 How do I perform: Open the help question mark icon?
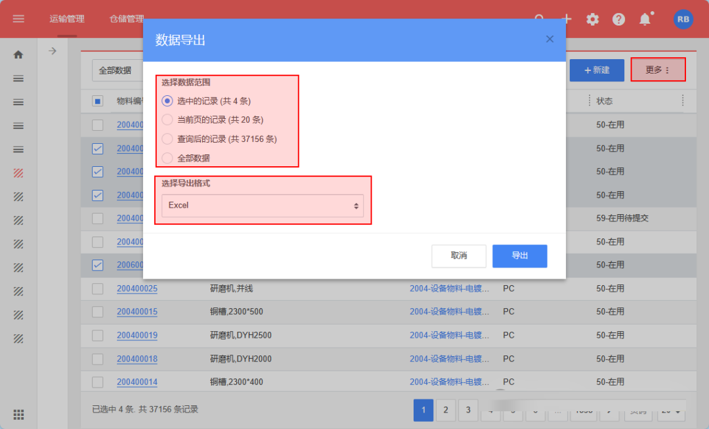click(x=618, y=19)
